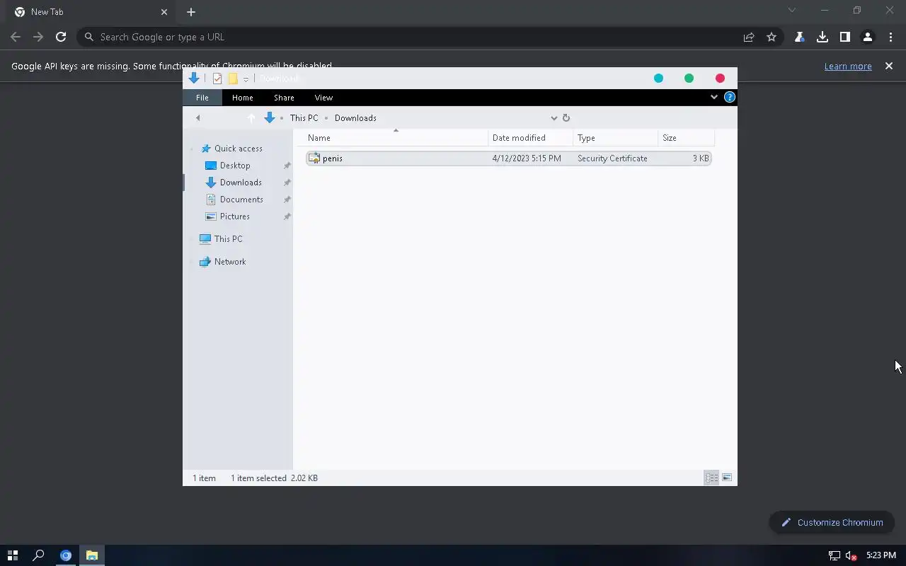This screenshot has height=566, width=906.
Task: Open Chromium three-dot menu
Action: 890,37
